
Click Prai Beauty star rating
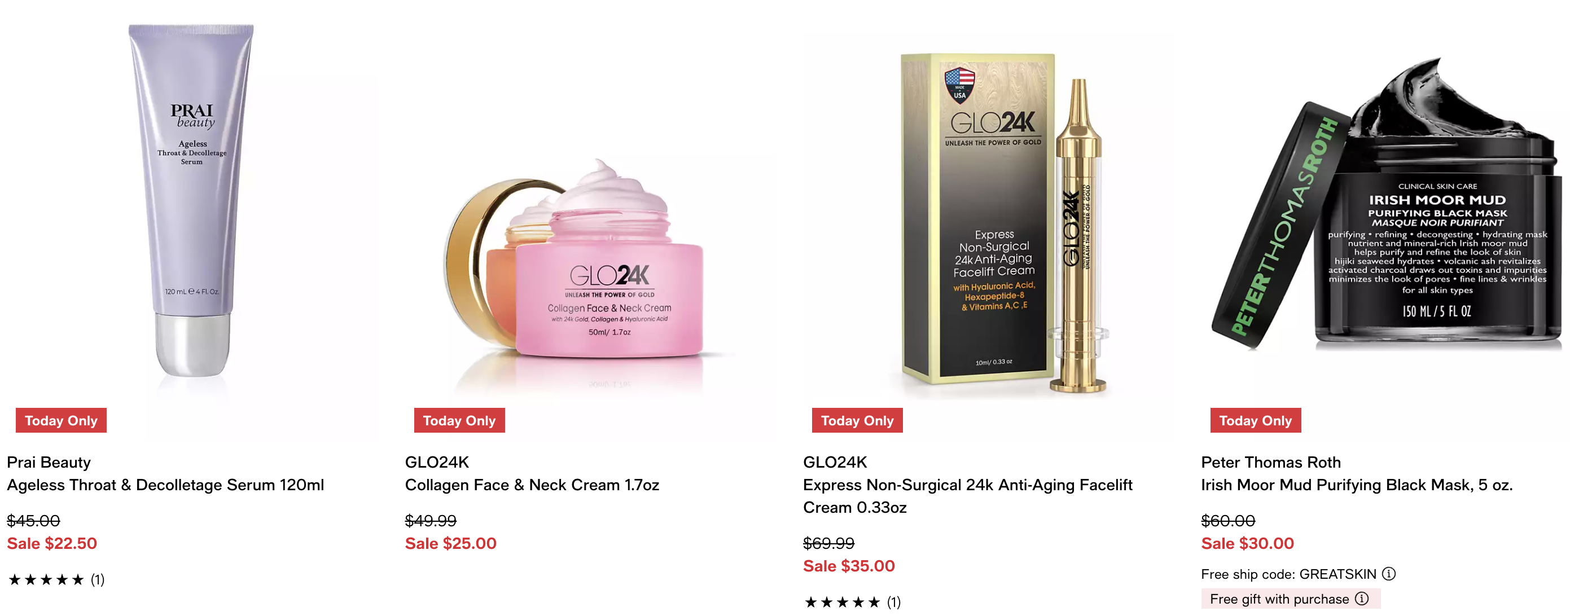coord(46,579)
